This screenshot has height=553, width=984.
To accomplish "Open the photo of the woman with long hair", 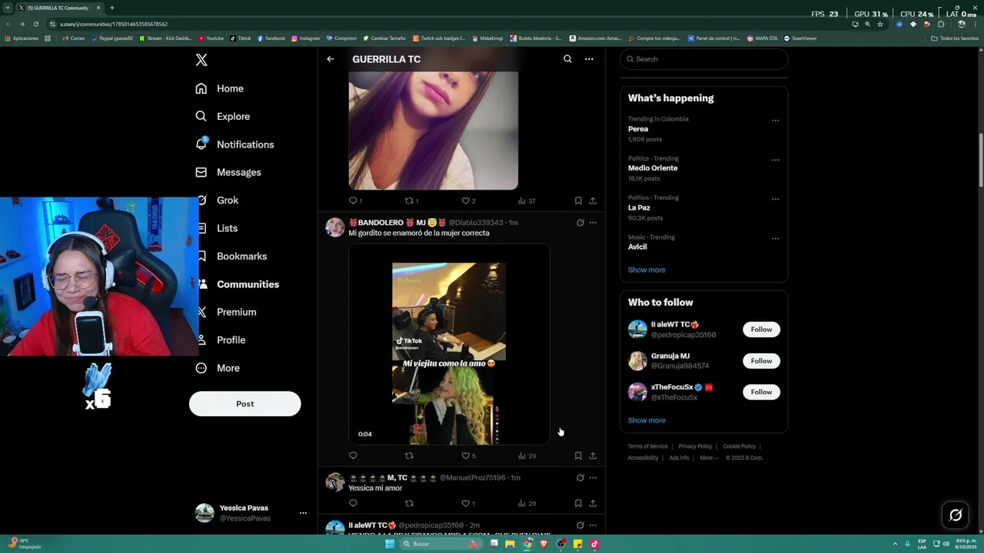I will 434,131.
